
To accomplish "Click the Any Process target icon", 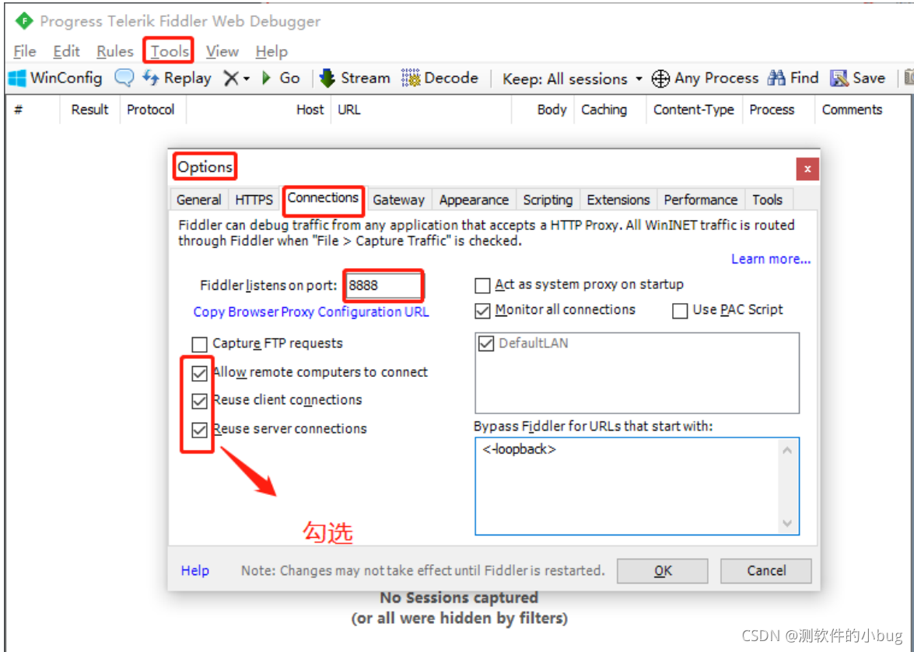I will coord(660,78).
